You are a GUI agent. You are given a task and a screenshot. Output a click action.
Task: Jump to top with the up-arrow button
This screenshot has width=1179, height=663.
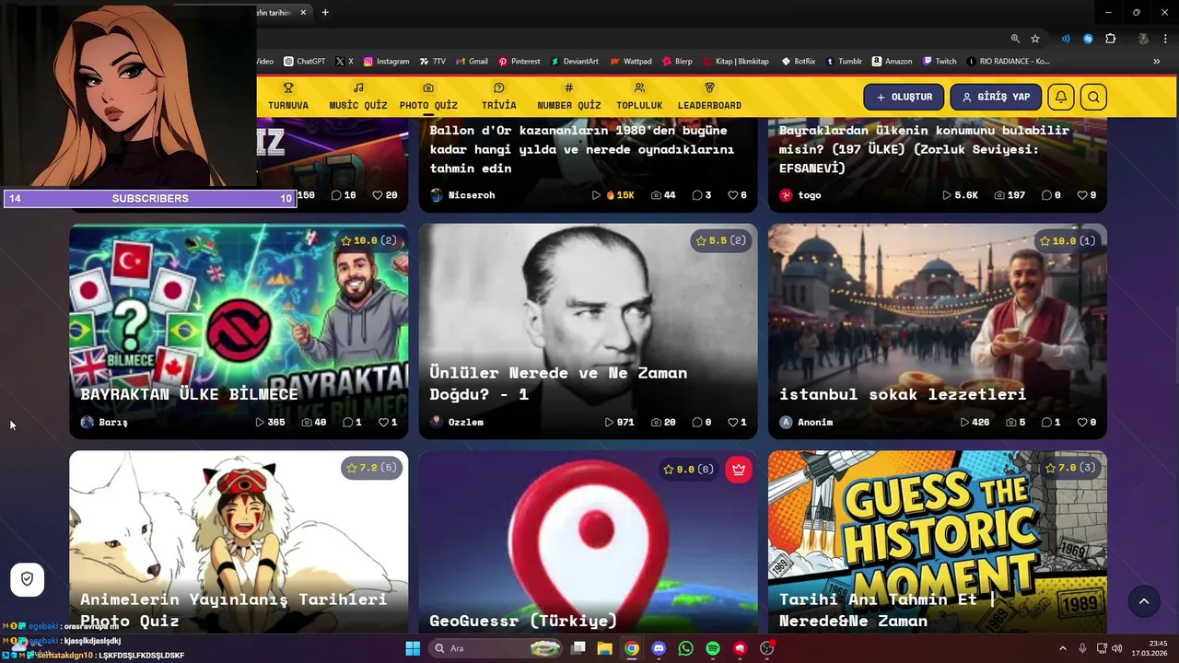[1144, 601]
